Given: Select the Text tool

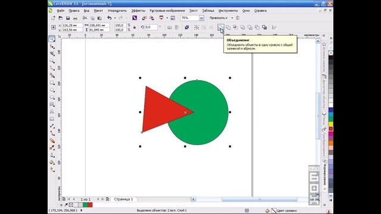Looking at the screenshot, I should 52,112.
